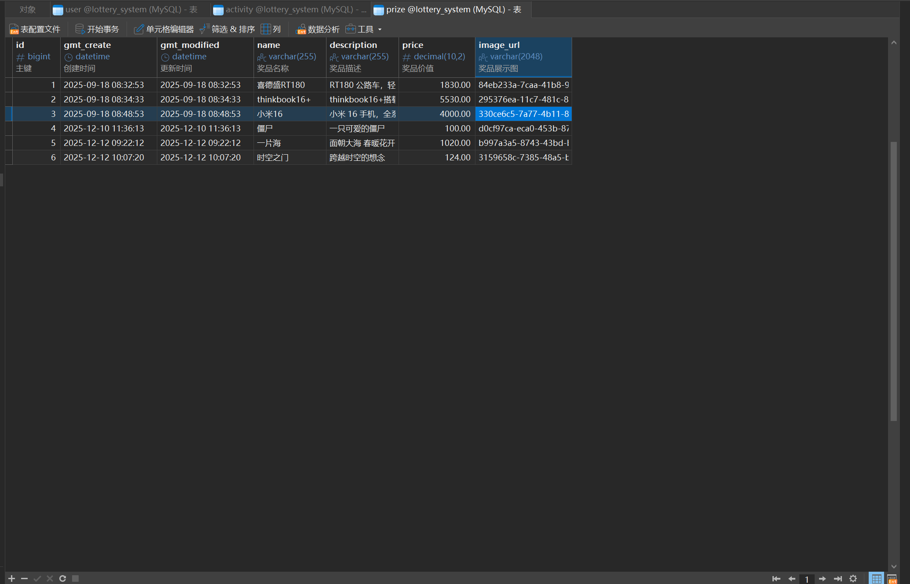Click the delete record minus icon
The height and width of the screenshot is (584, 910).
point(25,578)
